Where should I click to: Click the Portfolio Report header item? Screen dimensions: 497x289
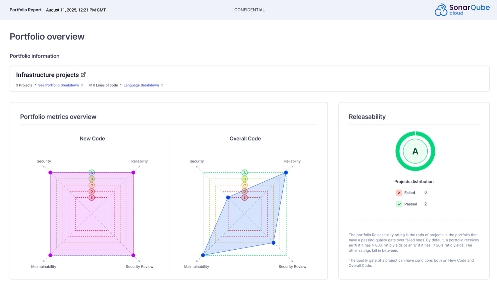click(x=26, y=10)
